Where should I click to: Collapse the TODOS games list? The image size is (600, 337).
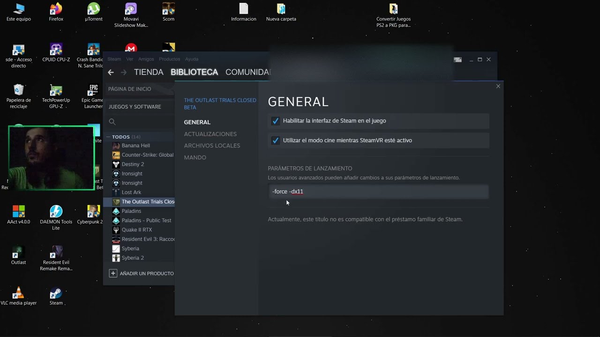click(109, 137)
